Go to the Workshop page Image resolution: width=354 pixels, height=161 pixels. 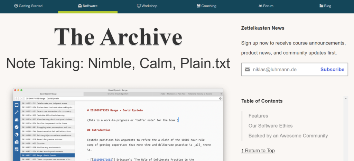coord(147,6)
